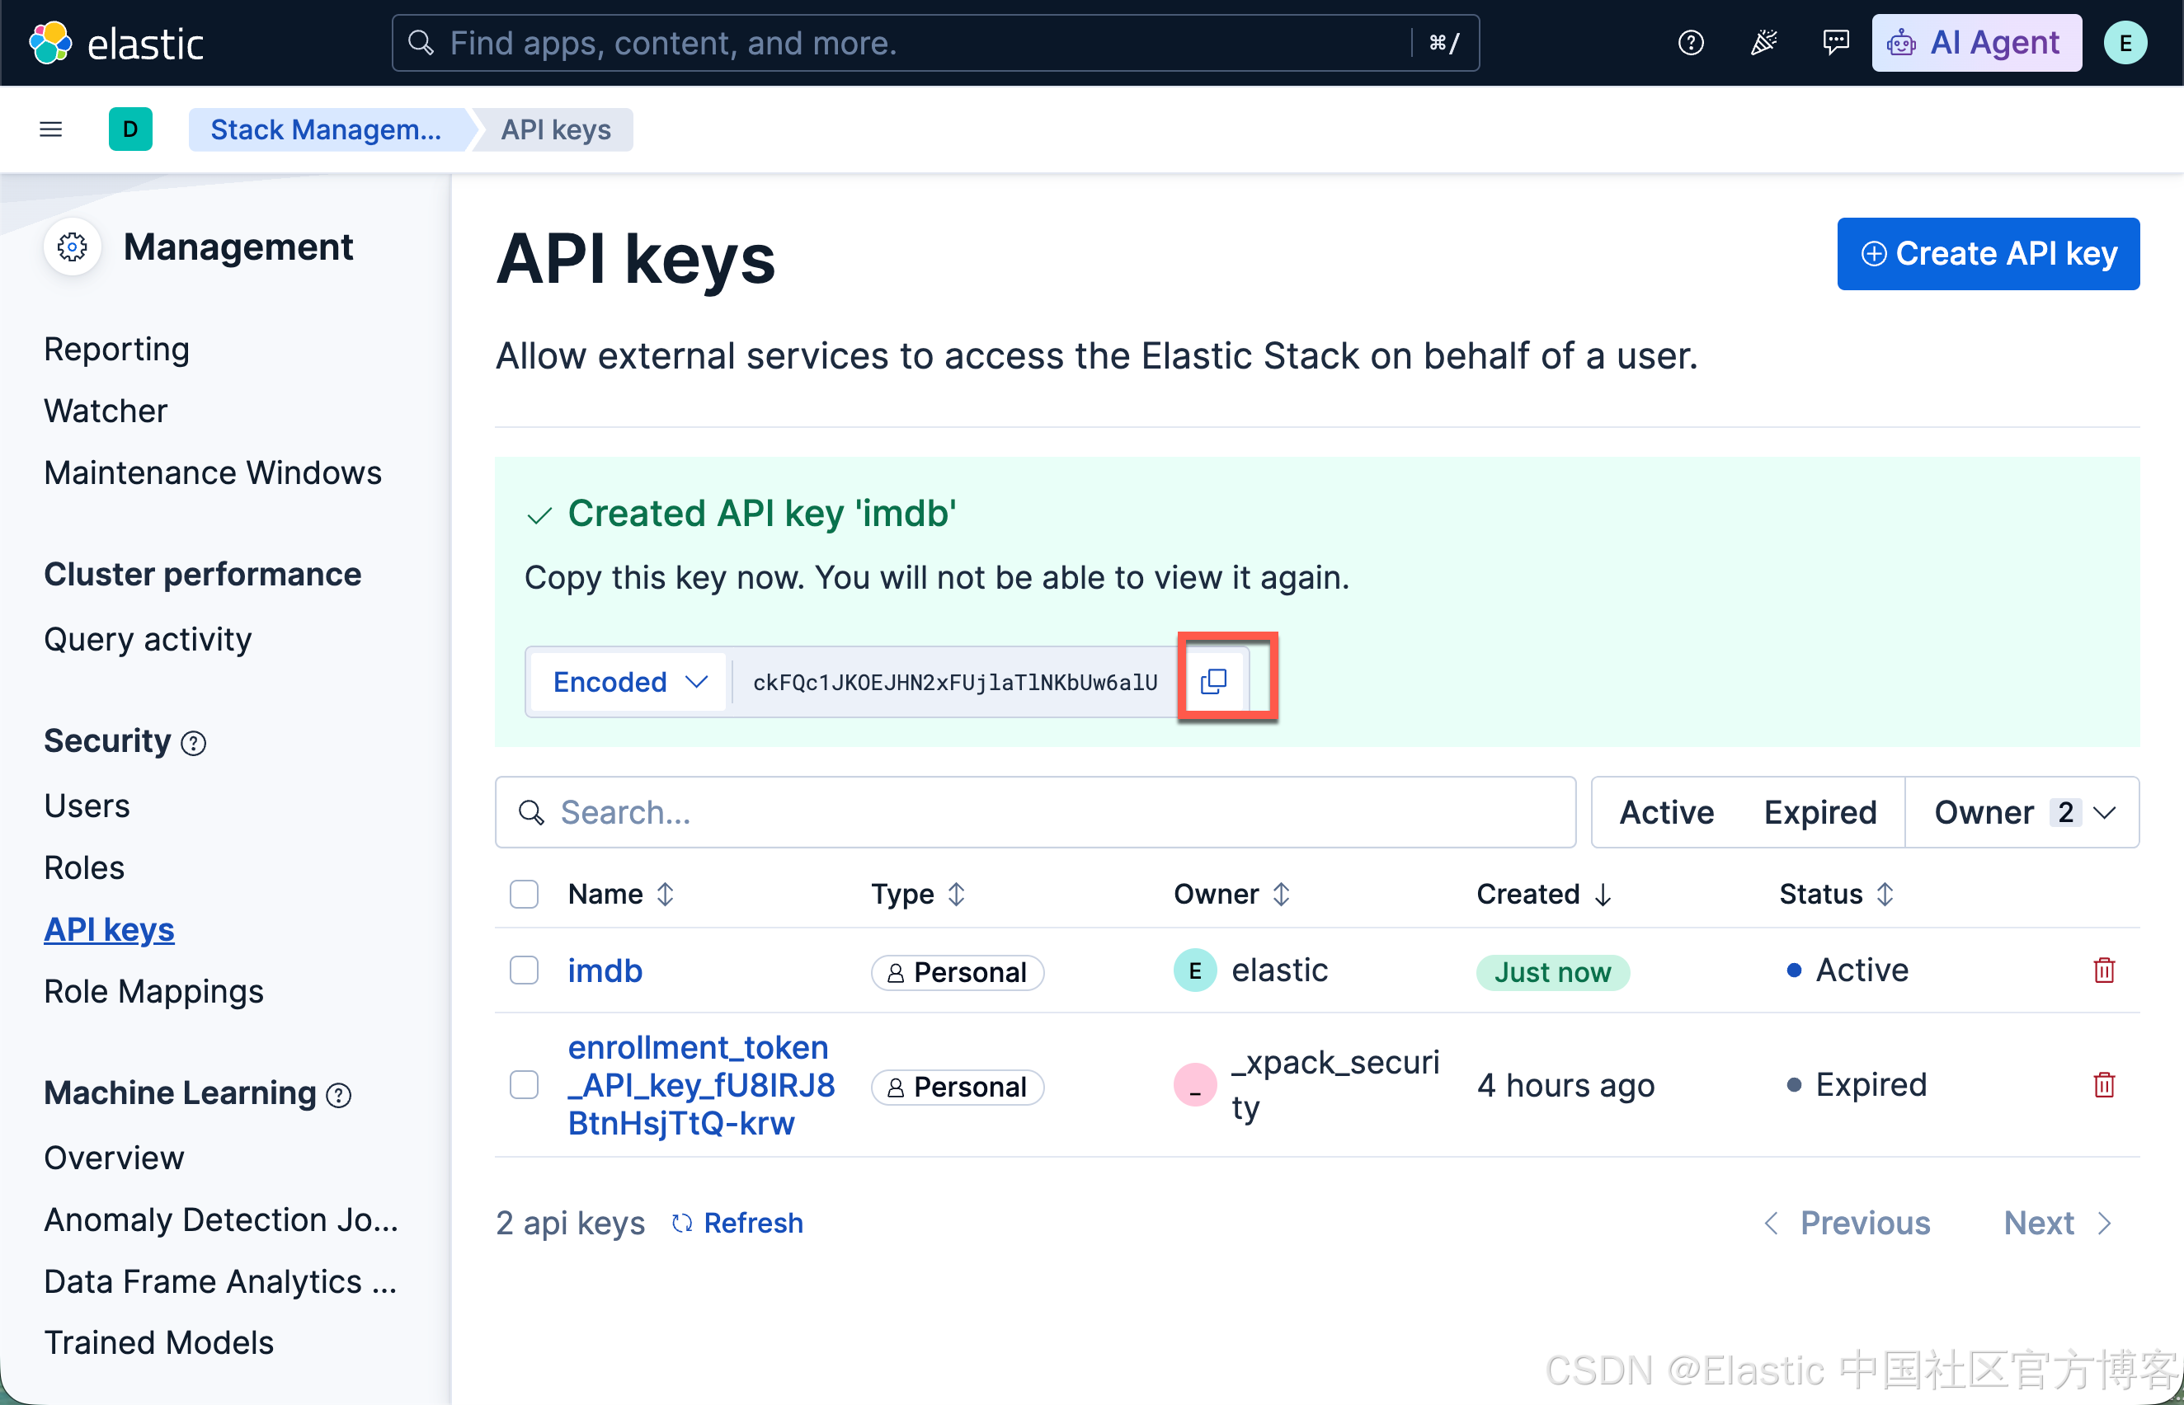Open the feedback chat bubble icon
The width and height of the screenshot is (2184, 1405).
1835,43
